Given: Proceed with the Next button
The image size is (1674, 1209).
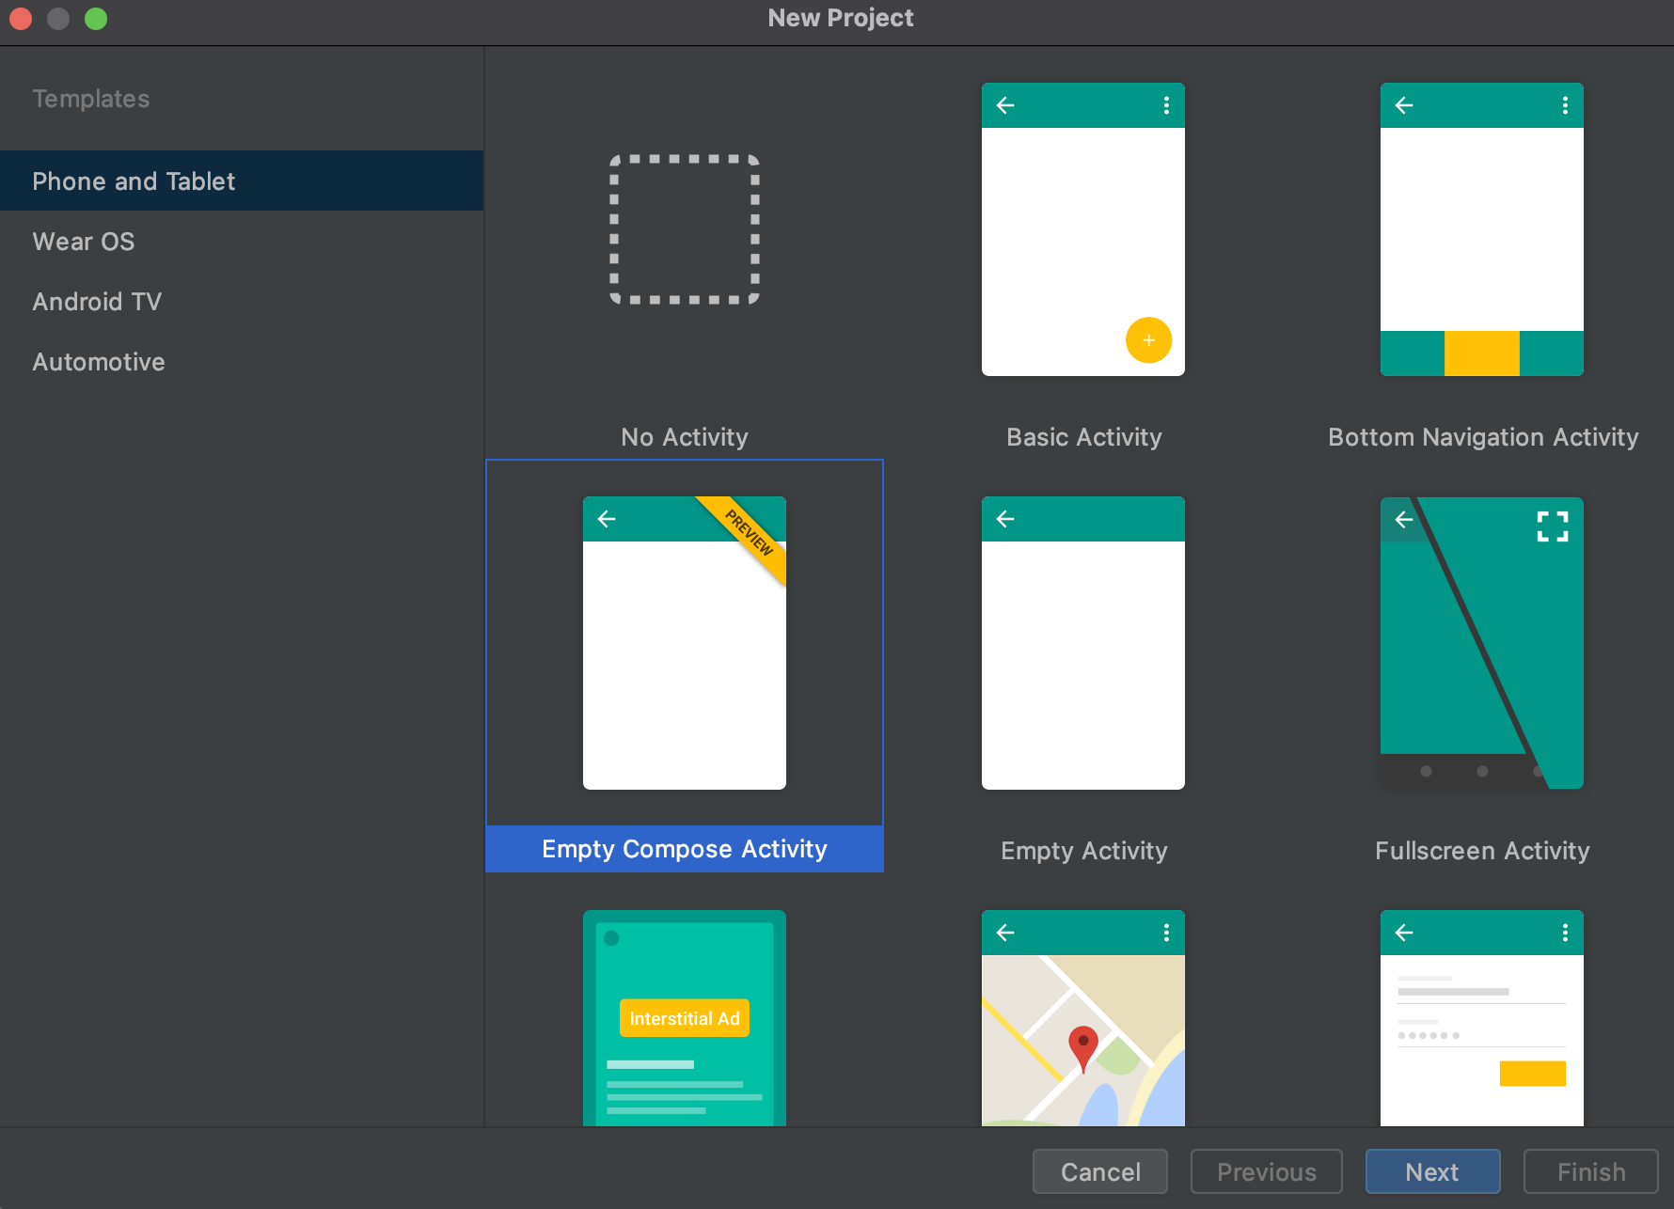Looking at the screenshot, I should [1432, 1171].
